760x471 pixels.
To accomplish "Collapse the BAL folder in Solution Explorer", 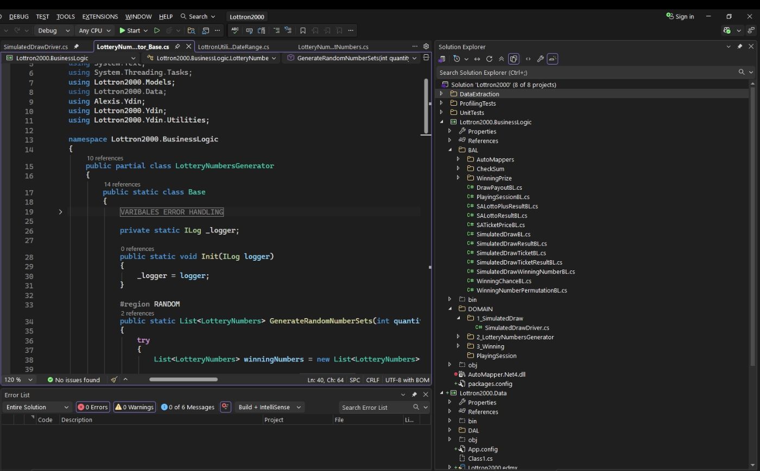I will pyautogui.click(x=449, y=150).
